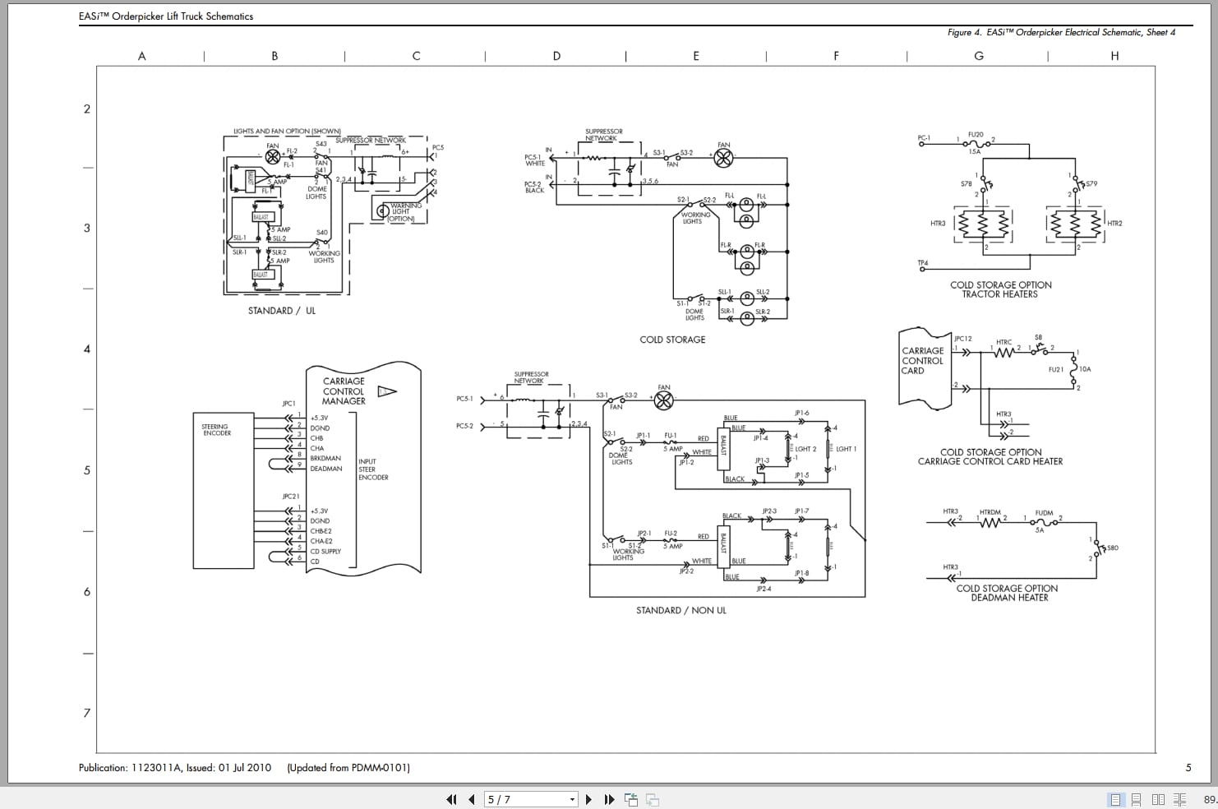The width and height of the screenshot is (1218, 809).
Task: Click the EASi Orderpicker header title
Action: (x=166, y=15)
